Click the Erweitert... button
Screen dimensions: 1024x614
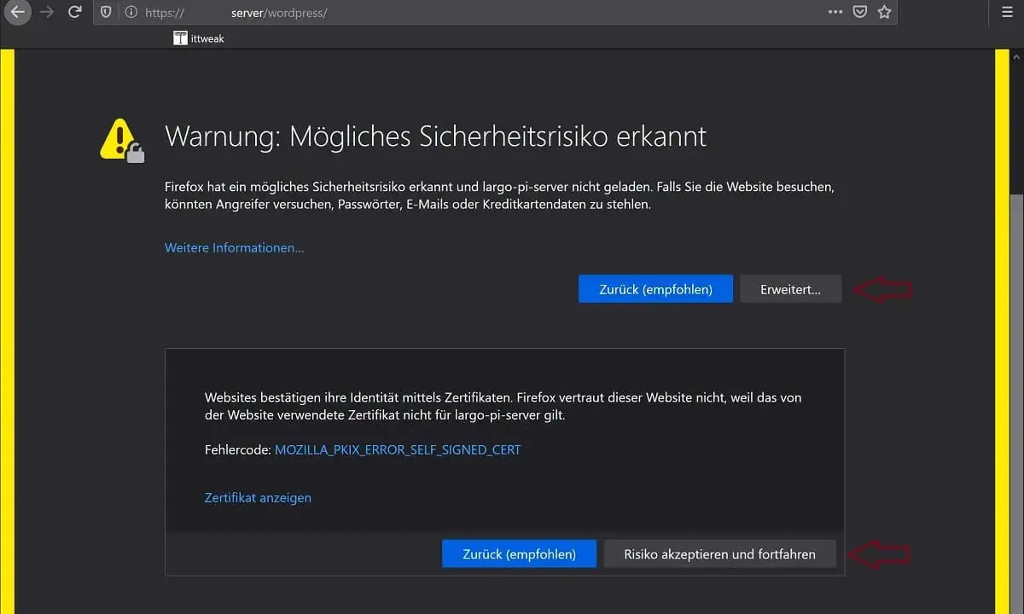tap(790, 289)
